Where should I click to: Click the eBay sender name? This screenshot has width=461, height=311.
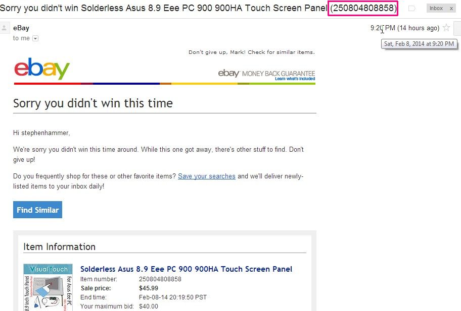[x=21, y=28]
